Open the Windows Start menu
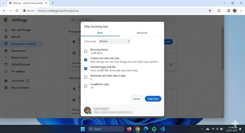This screenshot has height=133, width=245. click(83, 129)
